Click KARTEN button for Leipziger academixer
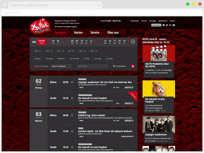 pyautogui.click(x=129, y=87)
